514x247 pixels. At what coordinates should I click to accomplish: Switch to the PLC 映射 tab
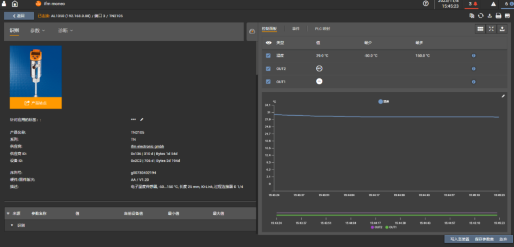pyautogui.click(x=322, y=29)
